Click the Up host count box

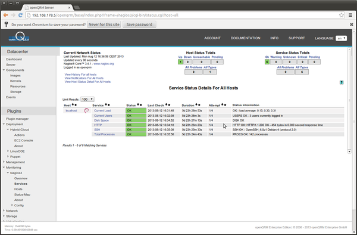(x=180, y=62)
